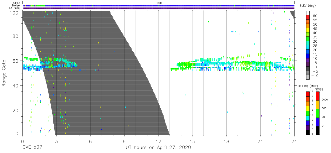The width and height of the screenshot is (331, 153).
Task: Click the cyan 12 MHz TX frequency swatch
Action: coord(308,118)
